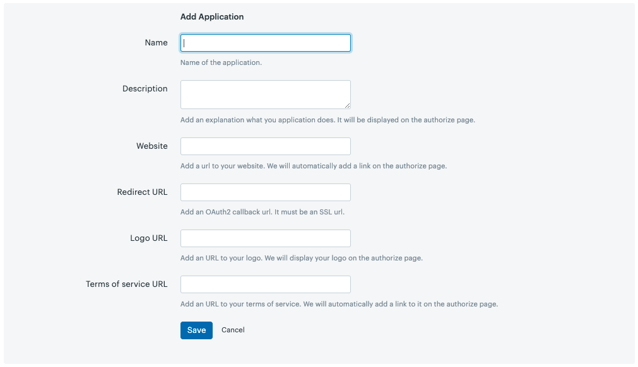
Task: Click the "Name of the application" hint
Action: [221, 63]
